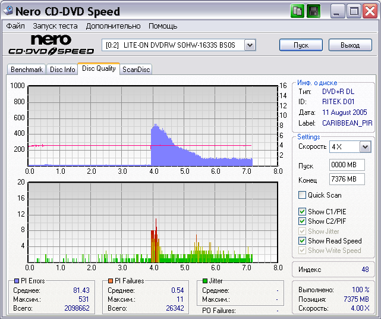
Task: Click the blue PI Errors legend square
Action: (16, 281)
